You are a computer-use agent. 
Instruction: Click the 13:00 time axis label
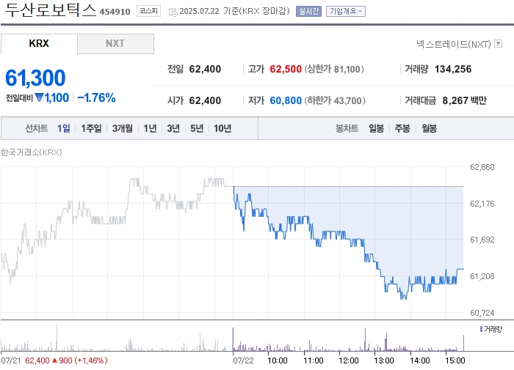click(x=383, y=360)
